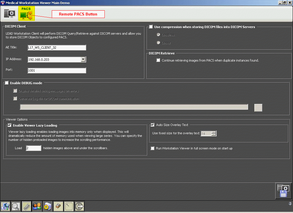
Task: Select the exit arrow icon in the bottom toolbar
Action: [x=79, y=206]
